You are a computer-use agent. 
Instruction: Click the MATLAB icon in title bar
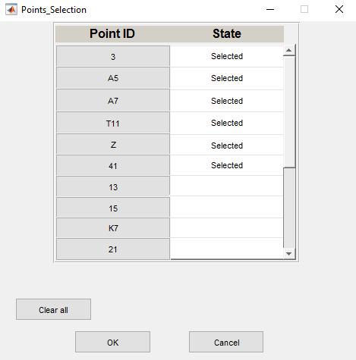11,10
